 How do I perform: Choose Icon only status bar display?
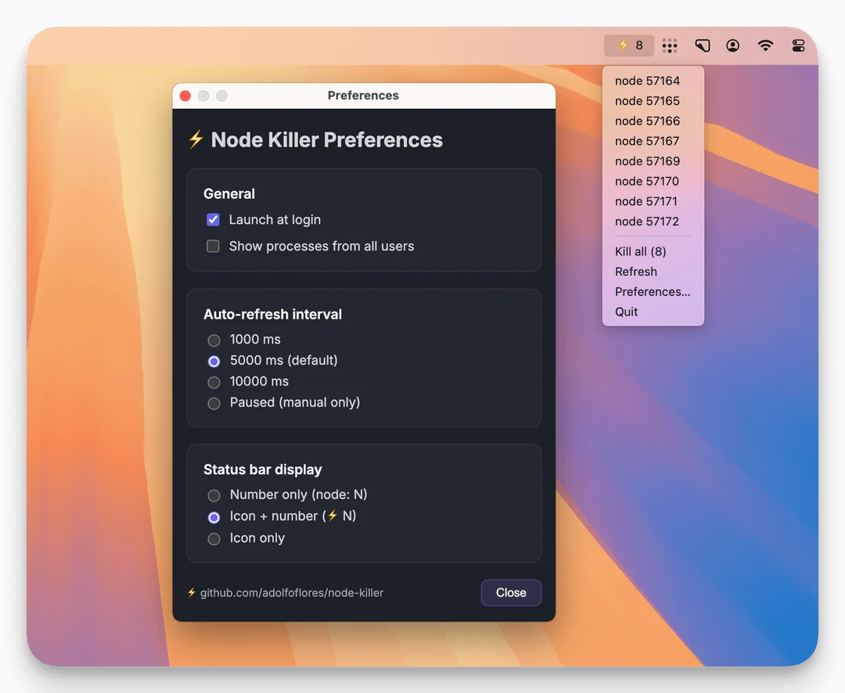[x=214, y=540]
